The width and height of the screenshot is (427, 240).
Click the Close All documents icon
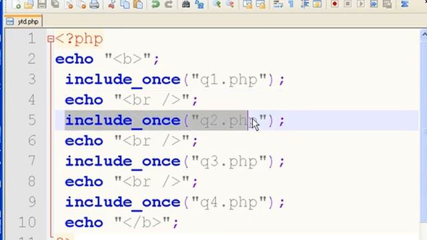coord(81,4)
